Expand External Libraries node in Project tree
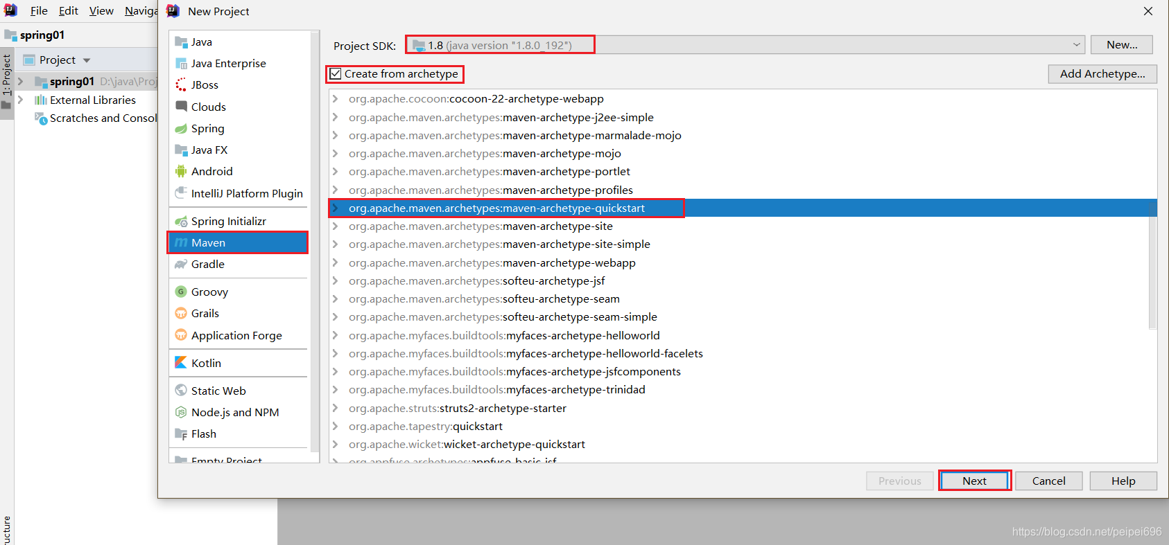The height and width of the screenshot is (545, 1169). 21,100
